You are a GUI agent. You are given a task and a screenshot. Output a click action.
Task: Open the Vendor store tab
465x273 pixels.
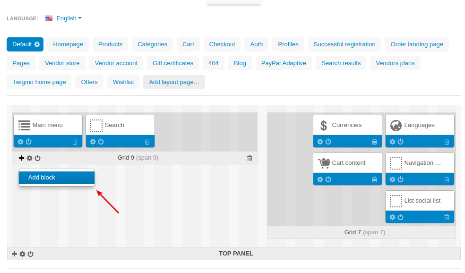coord(62,63)
